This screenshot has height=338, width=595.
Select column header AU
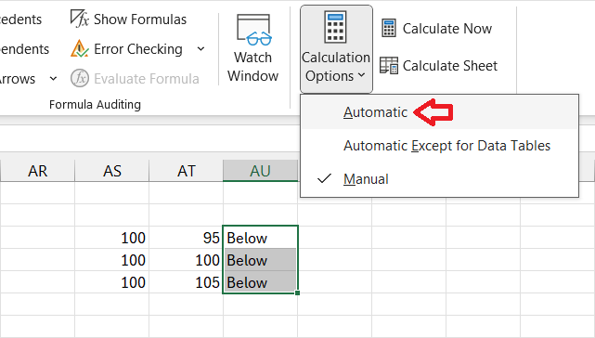pos(260,171)
